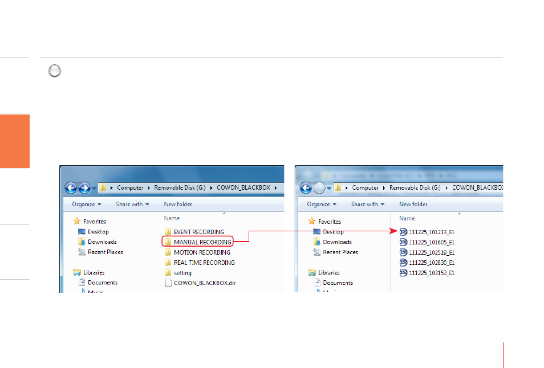The image size is (544, 368).
Task: Click Removable Disk (G:) breadcrumb in left window
Action: (x=180, y=187)
